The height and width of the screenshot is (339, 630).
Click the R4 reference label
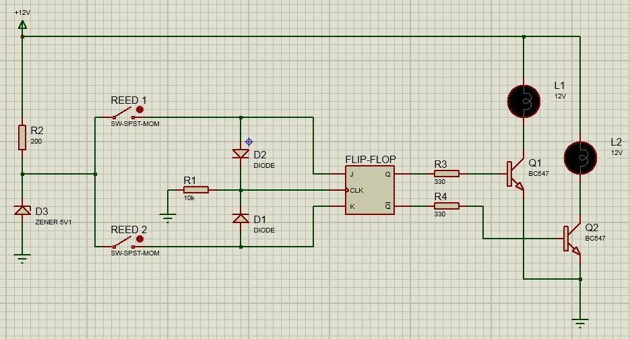click(x=441, y=196)
